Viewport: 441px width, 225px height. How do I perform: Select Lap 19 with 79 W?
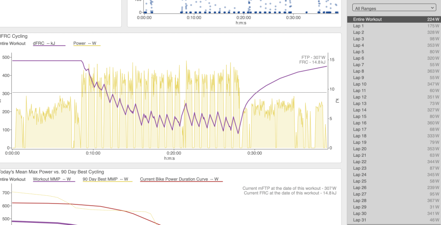click(394, 142)
